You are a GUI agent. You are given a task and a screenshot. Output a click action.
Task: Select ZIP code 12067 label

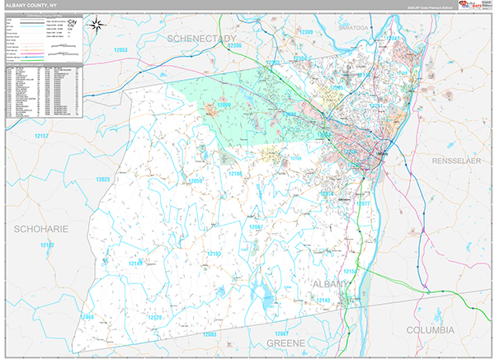pos(256,227)
